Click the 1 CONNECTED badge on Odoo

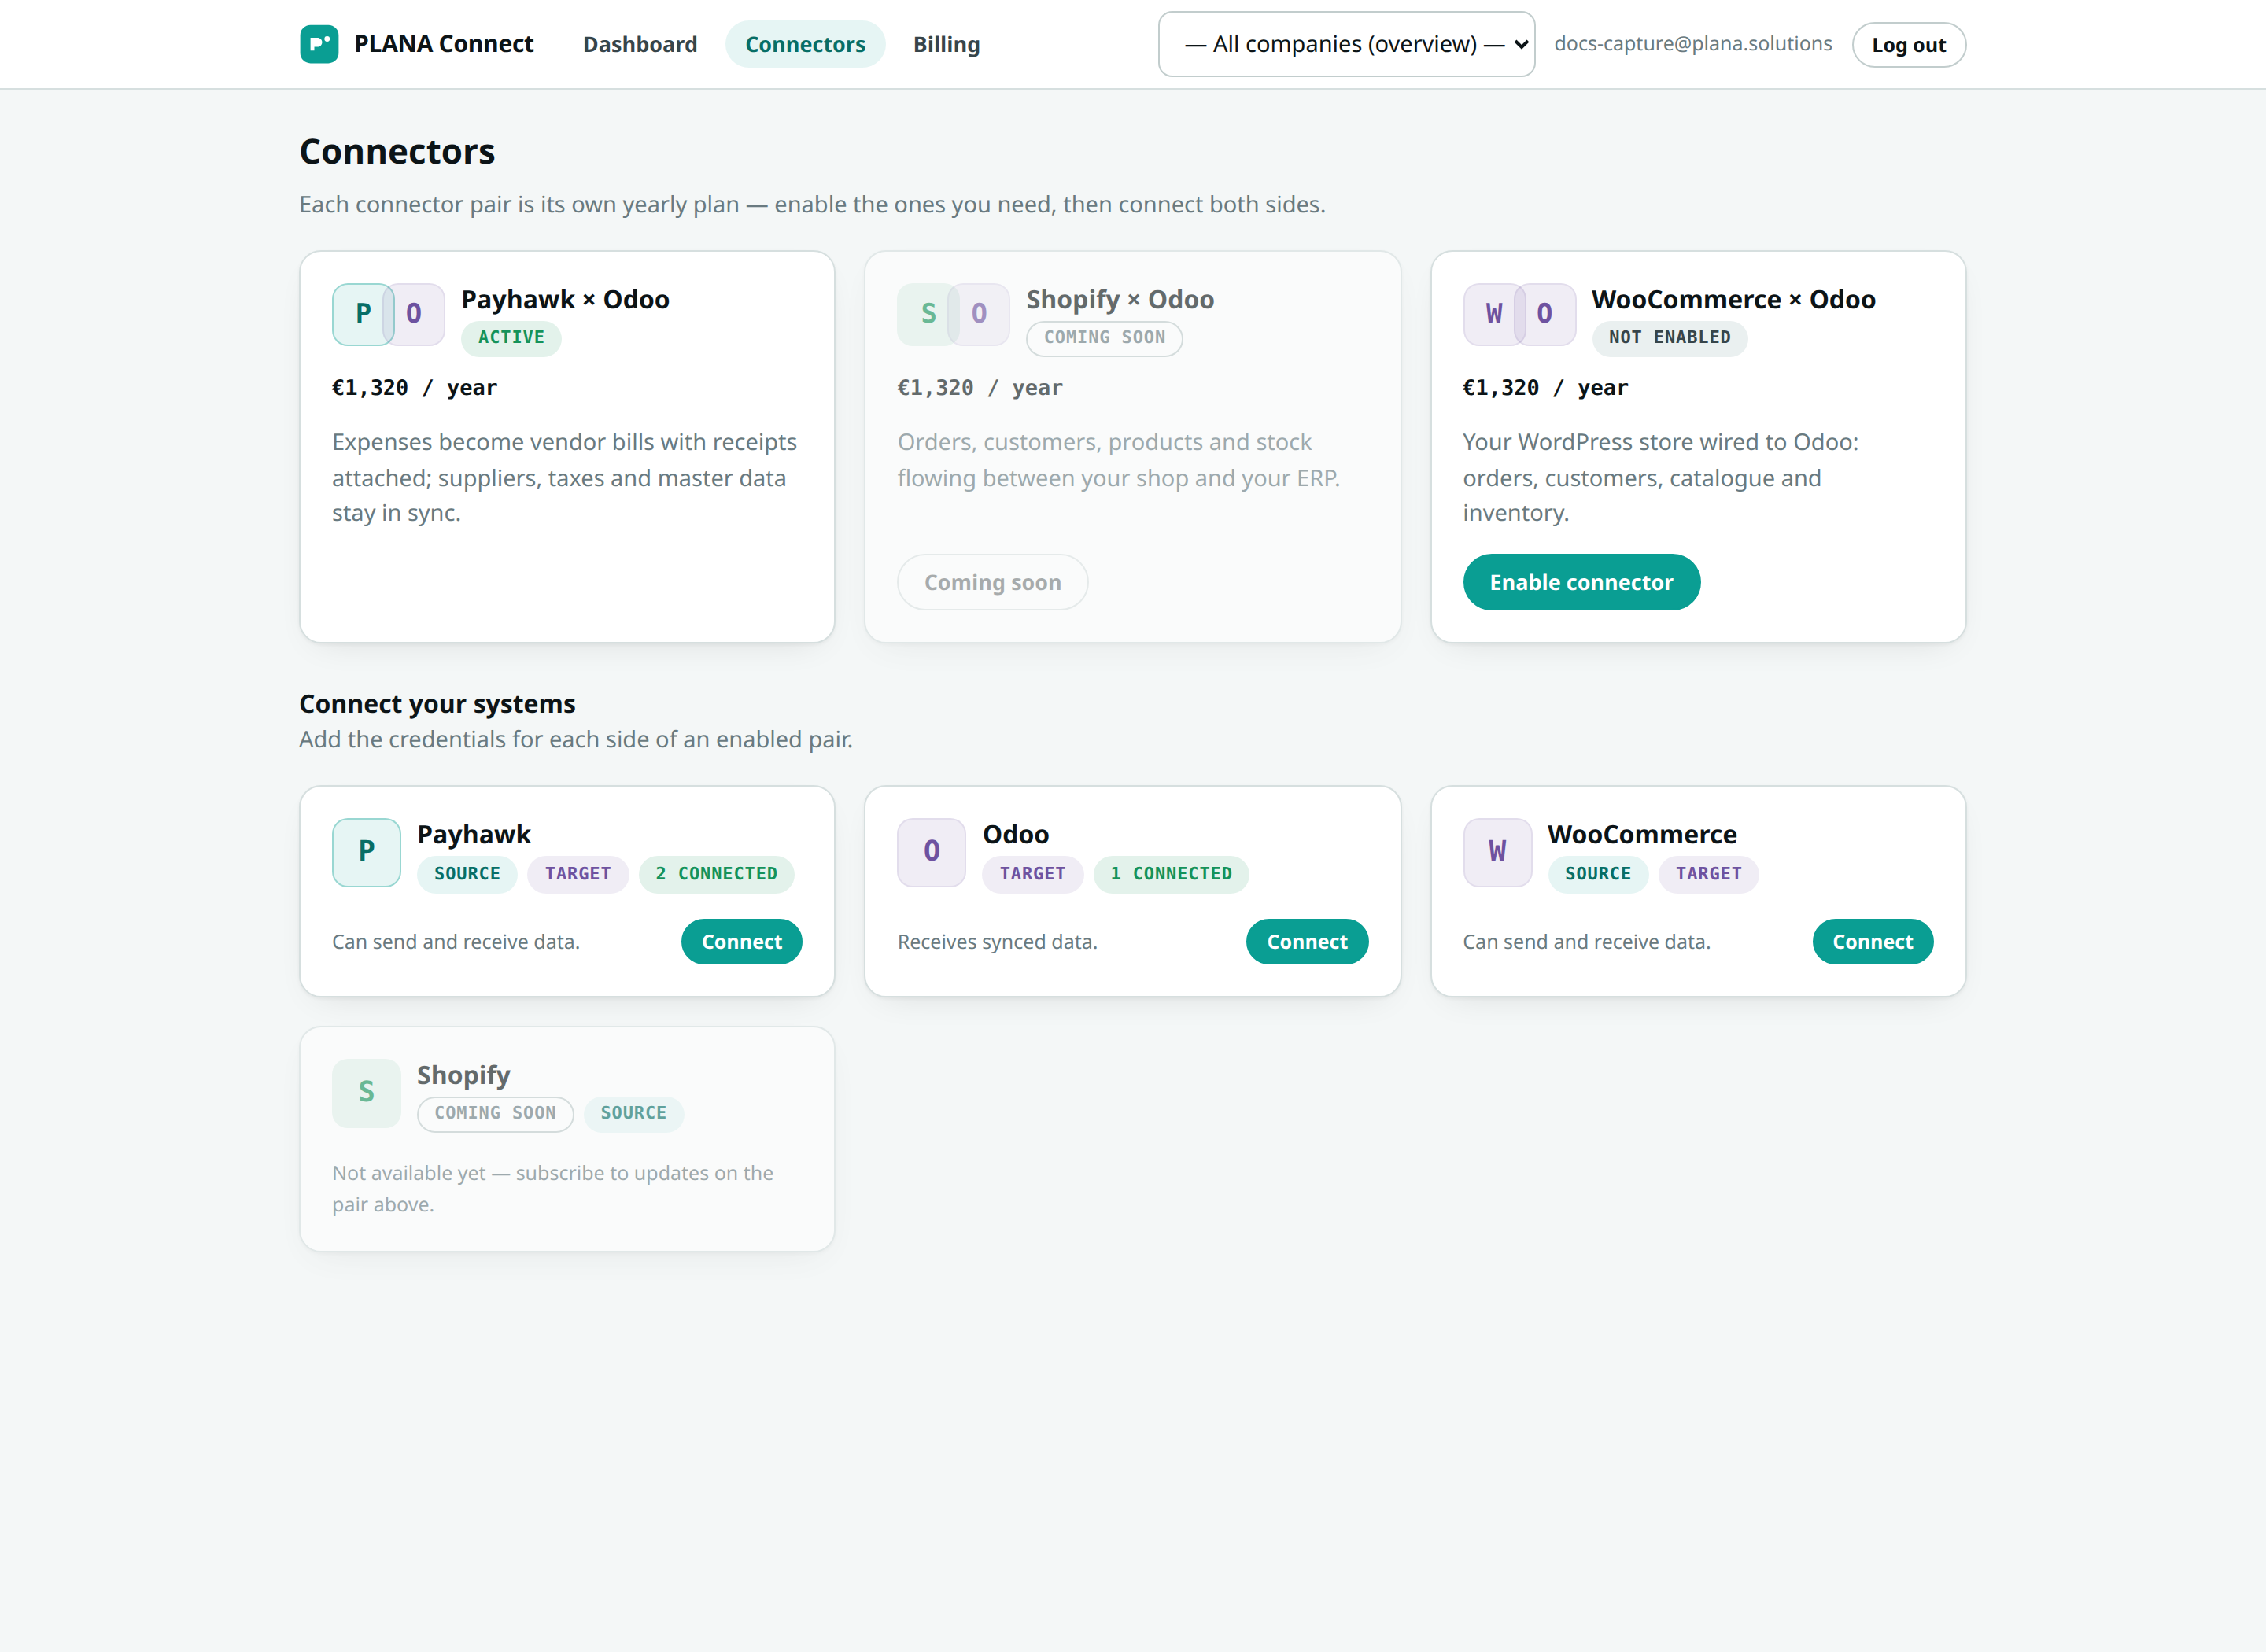tap(1171, 874)
